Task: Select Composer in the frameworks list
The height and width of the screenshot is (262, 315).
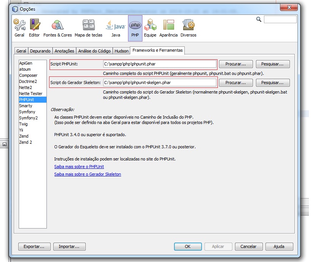Action: pyautogui.click(x=32, y=75)
